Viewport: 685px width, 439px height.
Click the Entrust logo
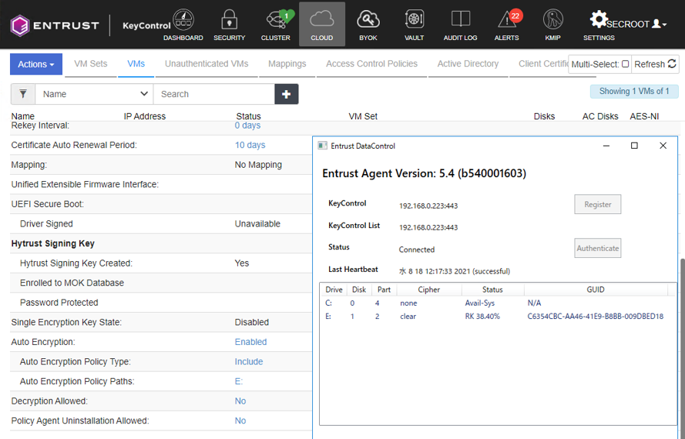coord(55,25)
